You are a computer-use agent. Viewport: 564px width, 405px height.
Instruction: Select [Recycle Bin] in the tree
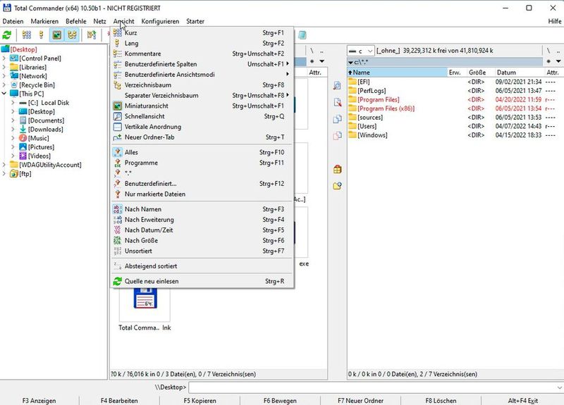37,85
